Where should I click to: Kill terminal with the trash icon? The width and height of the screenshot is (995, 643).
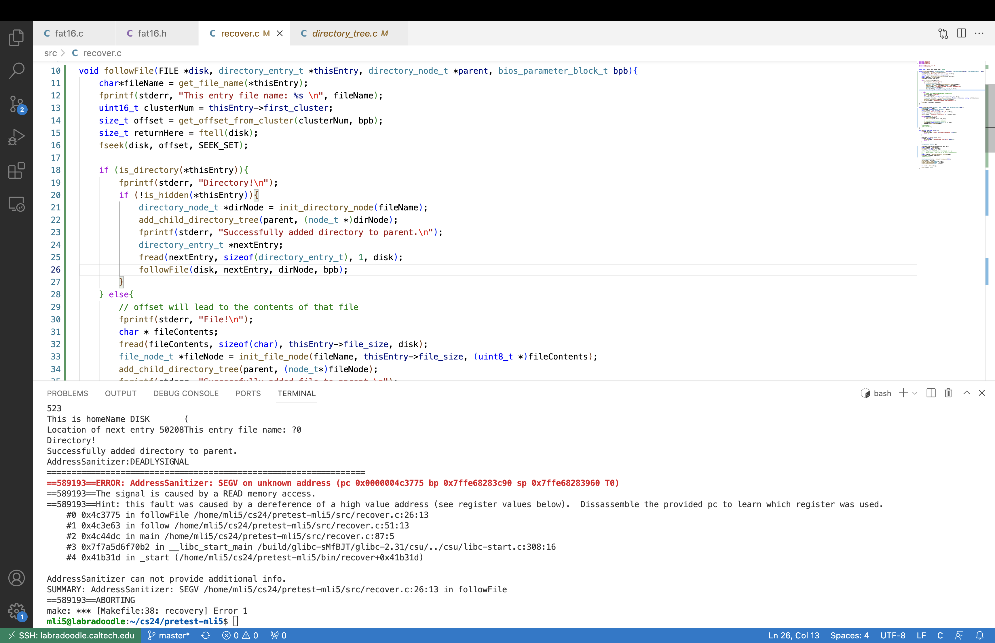pyautogui.click(x=948, y=393)
